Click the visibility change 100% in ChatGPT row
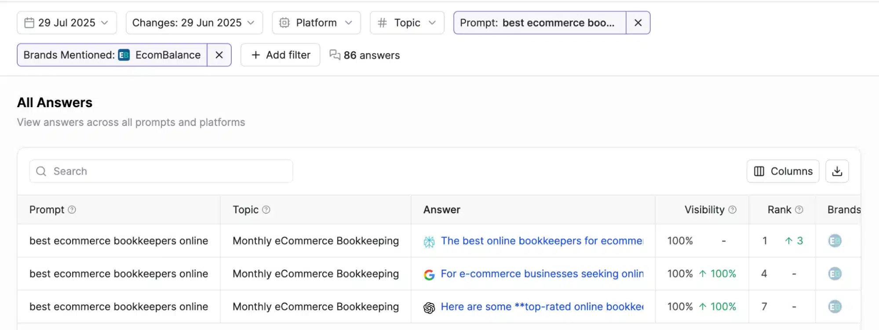The width and height of the screenshot is (879, 330). [x=718, y=307]
